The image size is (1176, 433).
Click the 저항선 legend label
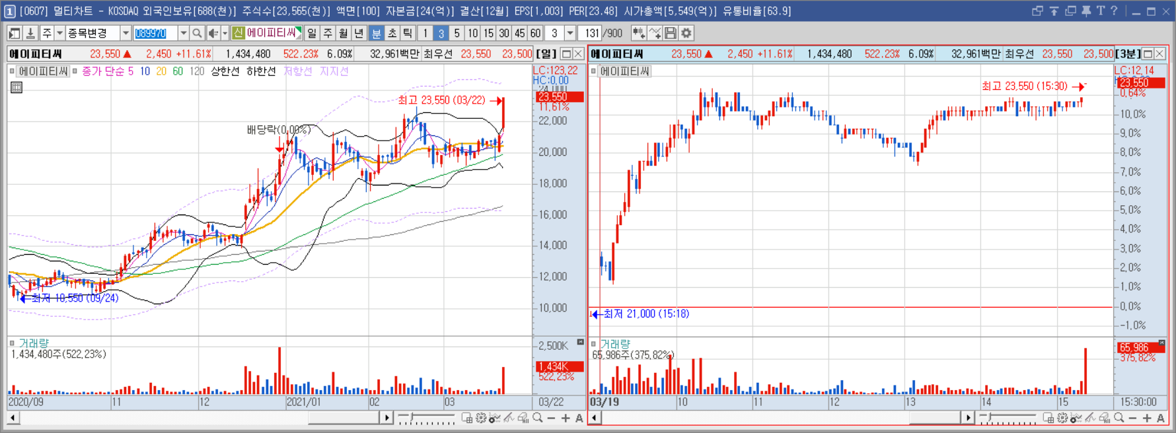pos(297,71)
